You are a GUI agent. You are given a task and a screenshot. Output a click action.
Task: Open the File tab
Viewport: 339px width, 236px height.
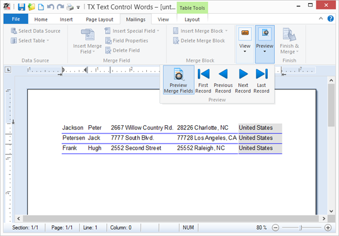16,19
